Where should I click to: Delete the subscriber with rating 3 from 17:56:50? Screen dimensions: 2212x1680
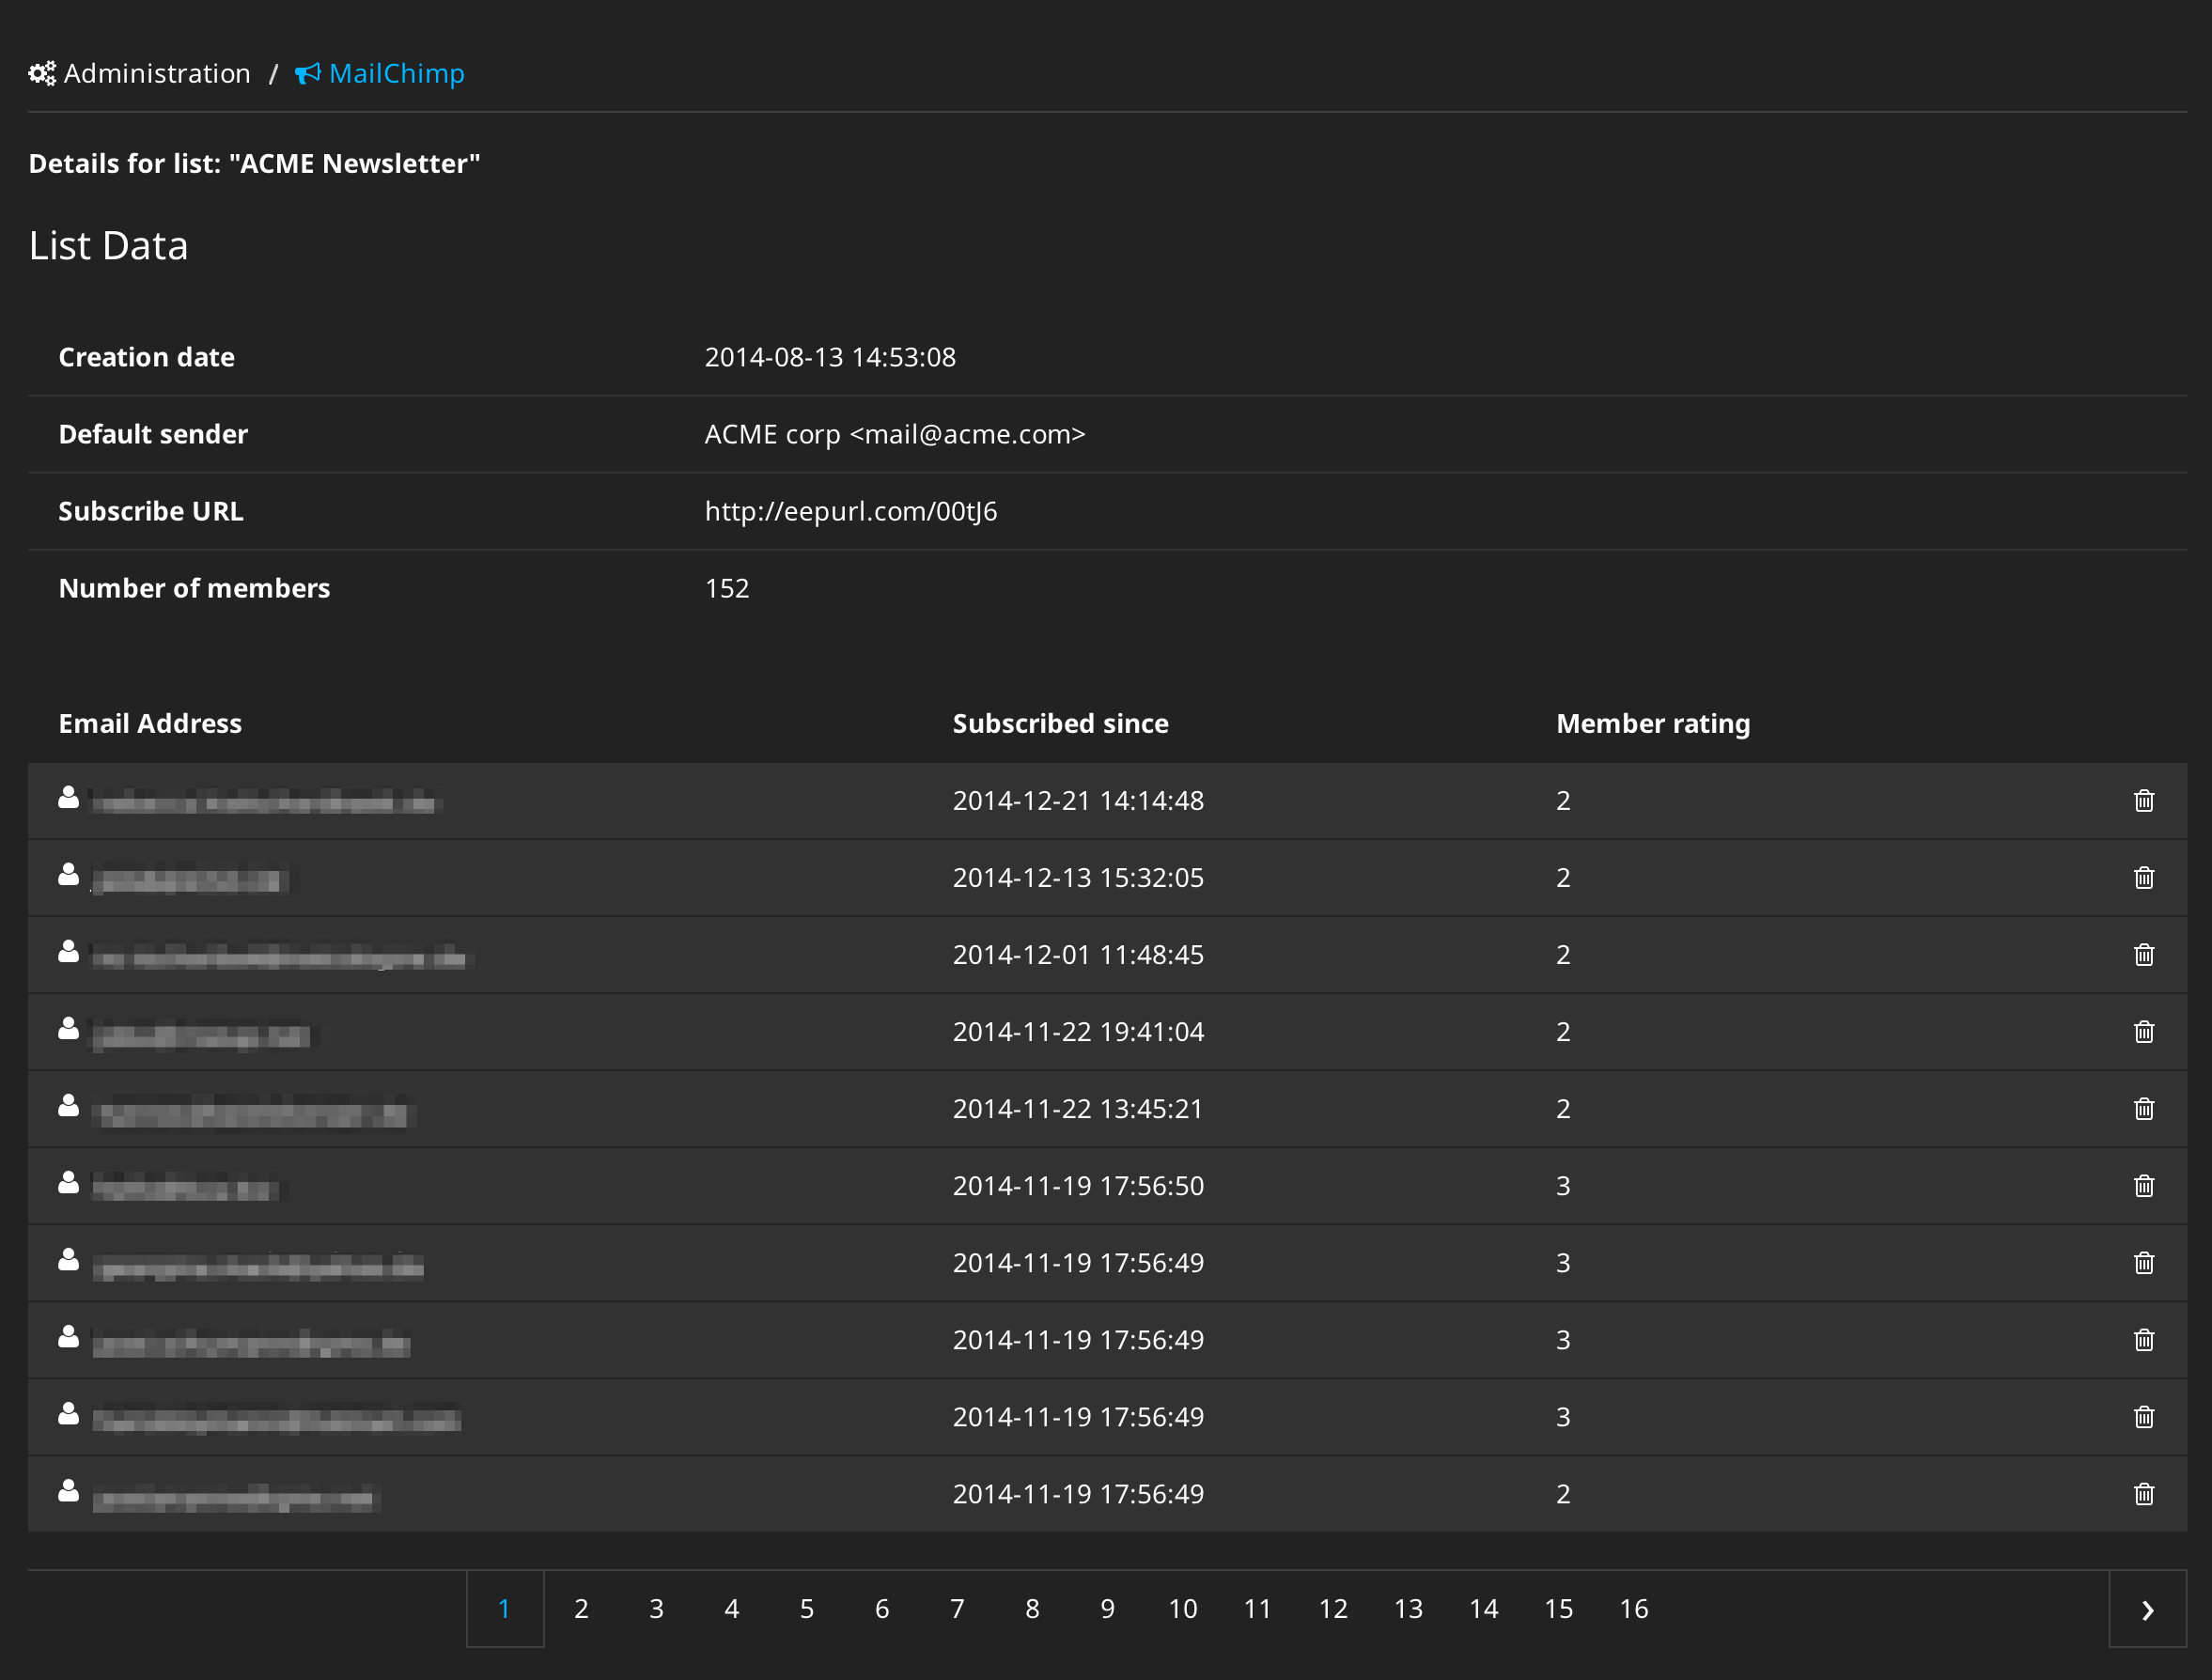[x=2144, y=1185]
